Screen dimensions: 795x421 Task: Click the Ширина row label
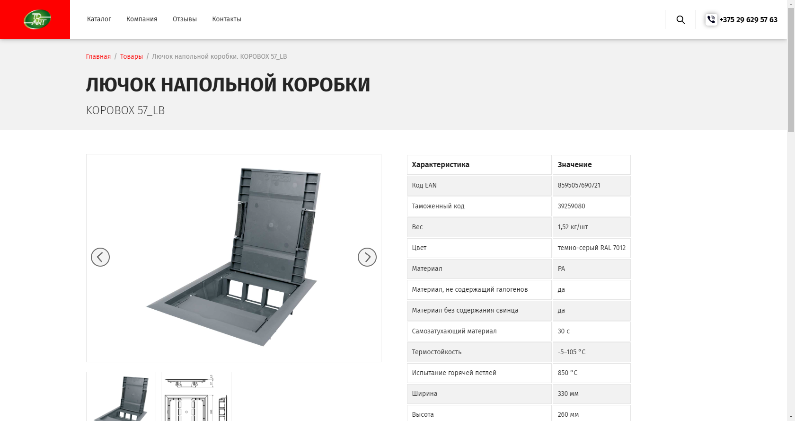coord(424,394)
